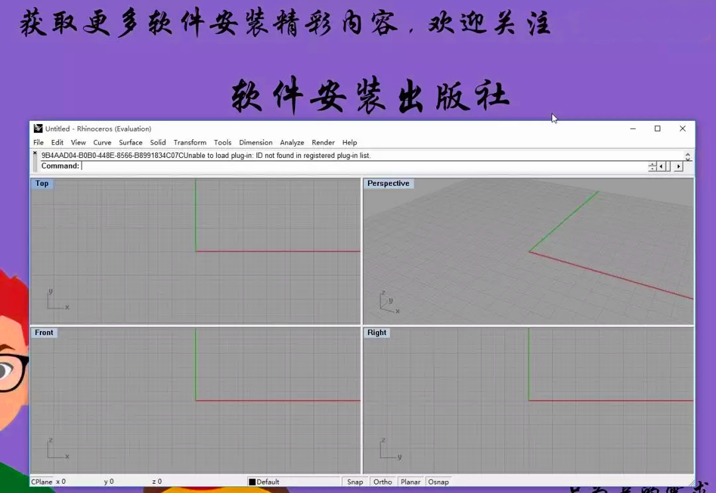This screenshot has width=716, height=493.
Task: Click the command history right scroll arrow
Action: coord(678,167)
